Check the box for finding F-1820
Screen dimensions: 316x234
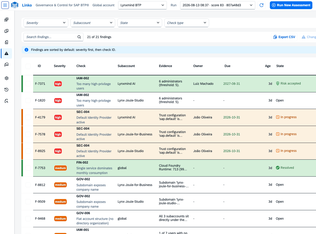[x=28, y=100]
